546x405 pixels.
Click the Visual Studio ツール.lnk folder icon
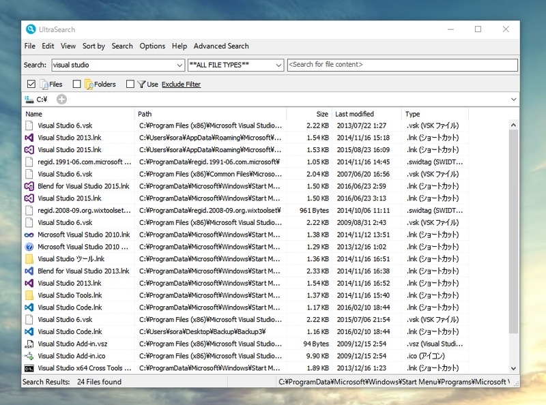pos(29,259)
